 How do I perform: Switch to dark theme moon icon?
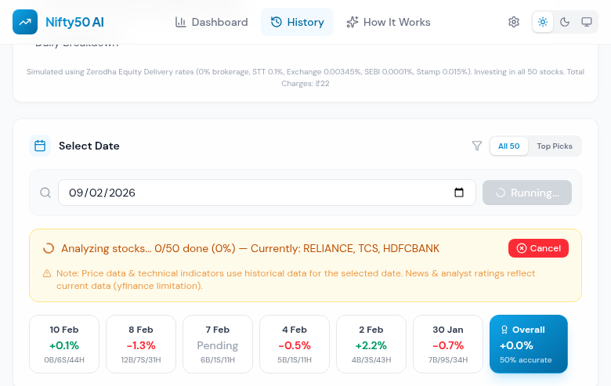click(x=565, y=22)
